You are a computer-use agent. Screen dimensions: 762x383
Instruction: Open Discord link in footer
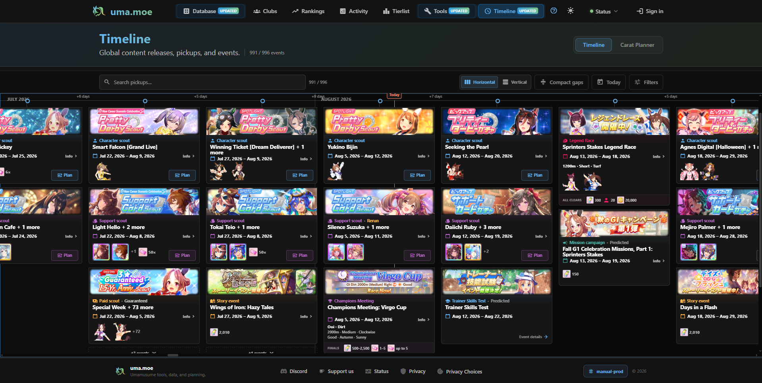click(x=294, y=371)
